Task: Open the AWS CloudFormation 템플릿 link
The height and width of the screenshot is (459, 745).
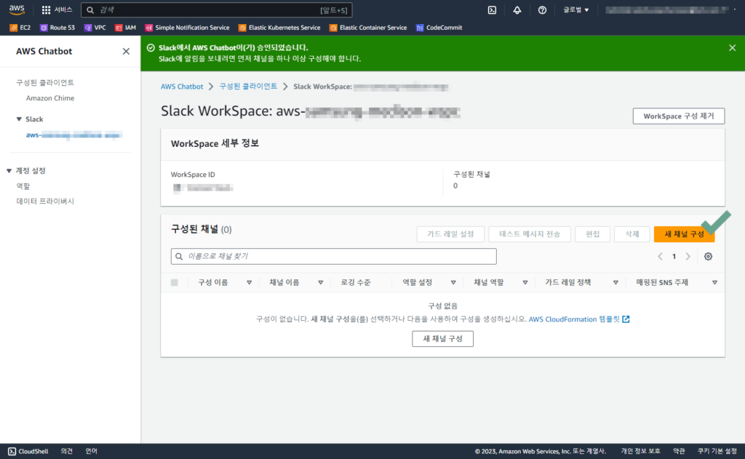Action: [578, 319]
